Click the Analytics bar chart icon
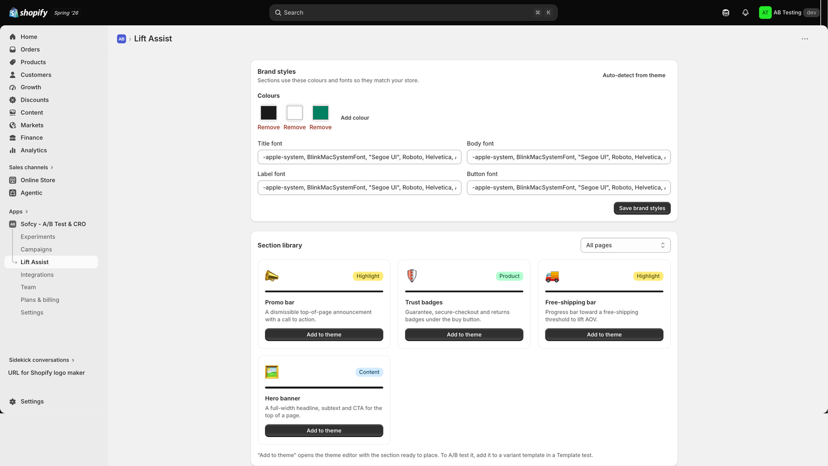828x466 pixels. click(x=12, y=151)
